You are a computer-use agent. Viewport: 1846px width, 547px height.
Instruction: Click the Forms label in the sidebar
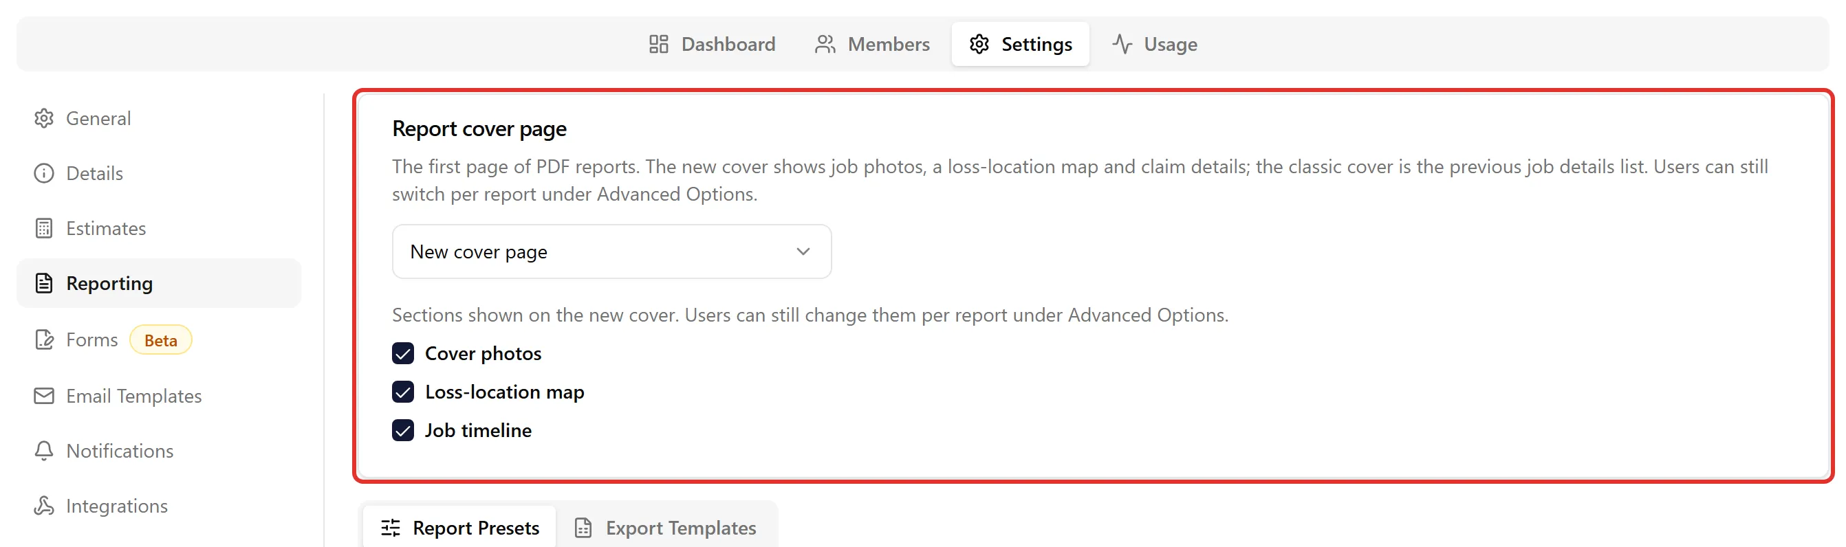point(91,340)
